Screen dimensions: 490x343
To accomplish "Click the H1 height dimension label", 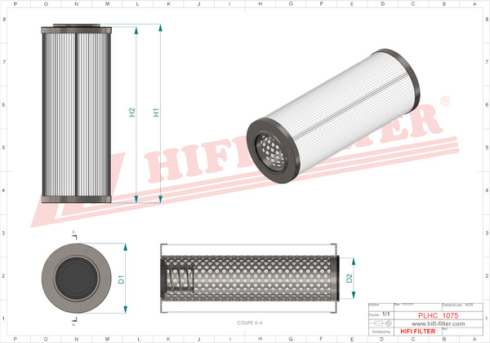I will click(157, 113).
